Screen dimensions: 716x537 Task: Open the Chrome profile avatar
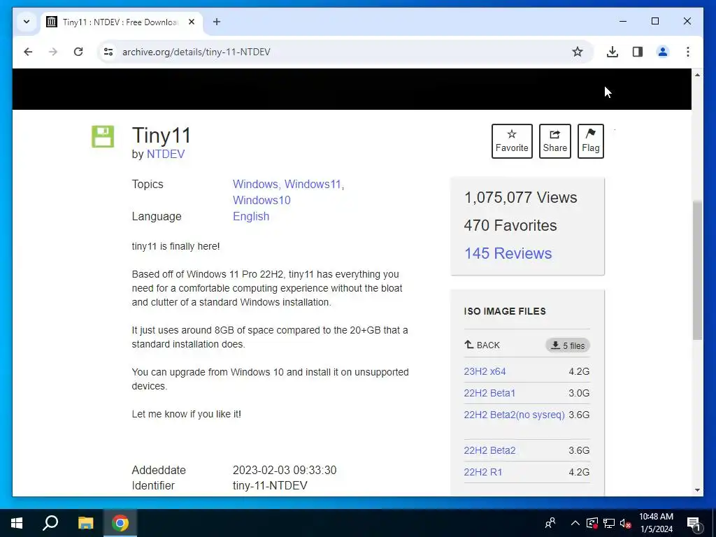click(x=663, y=52)
